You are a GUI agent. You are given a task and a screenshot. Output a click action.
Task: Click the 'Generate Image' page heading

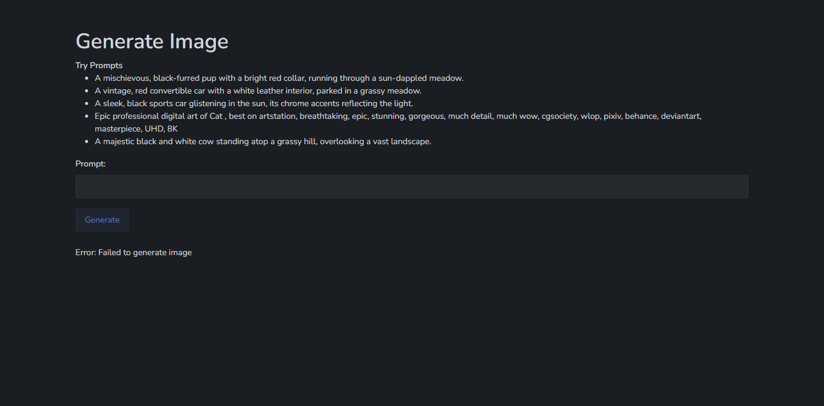pos(152,41)
